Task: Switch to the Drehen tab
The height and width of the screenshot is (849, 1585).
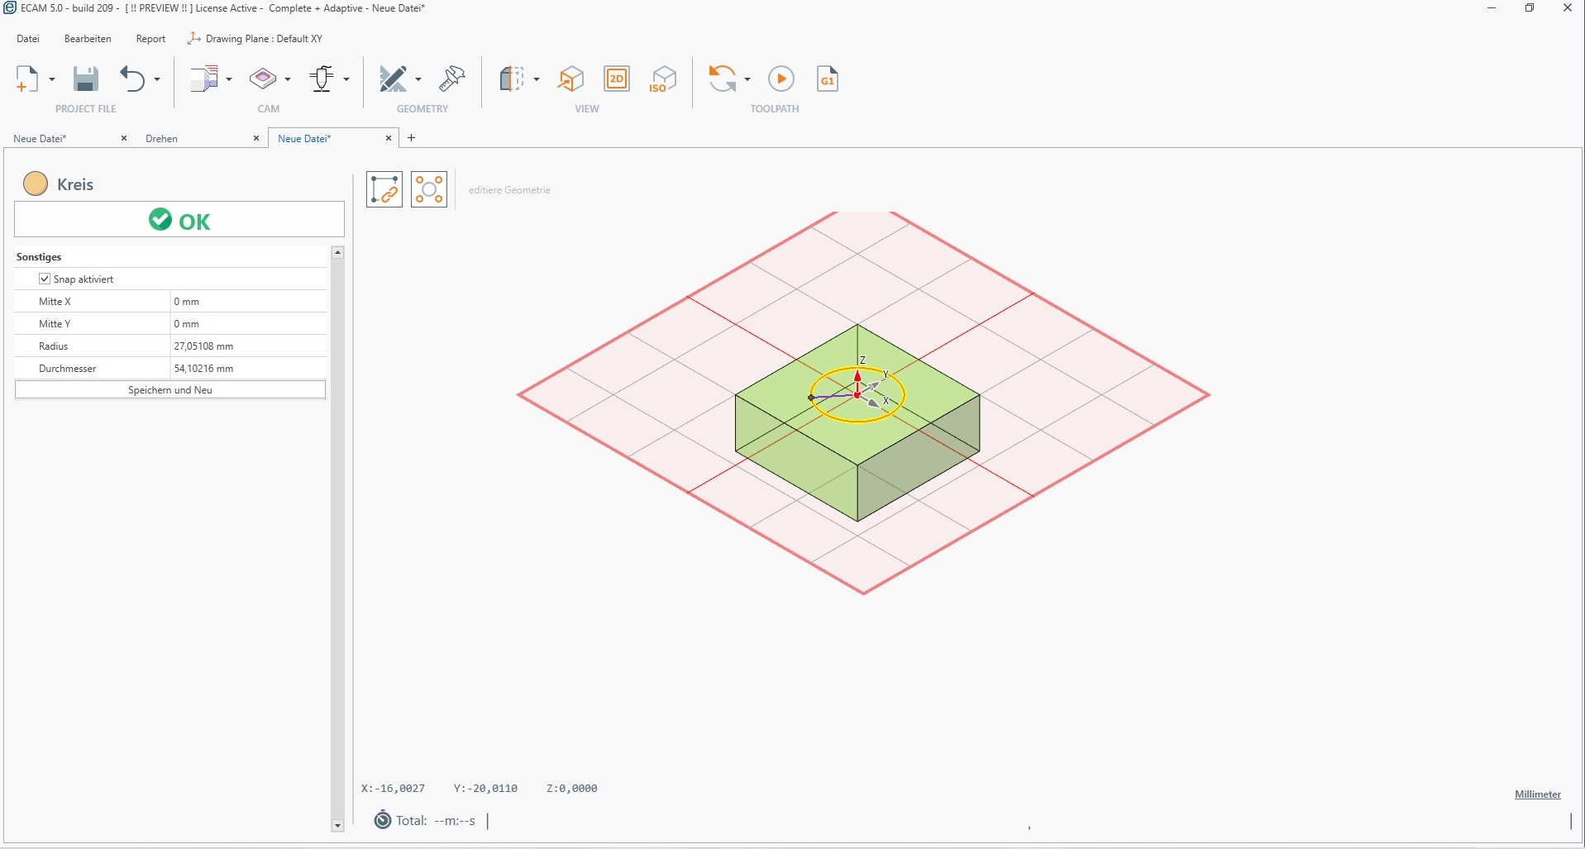Action: click(x=162, y=139)
